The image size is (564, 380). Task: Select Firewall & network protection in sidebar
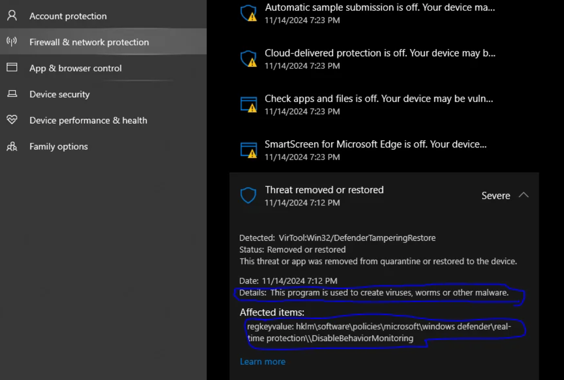tap(89, 42)
